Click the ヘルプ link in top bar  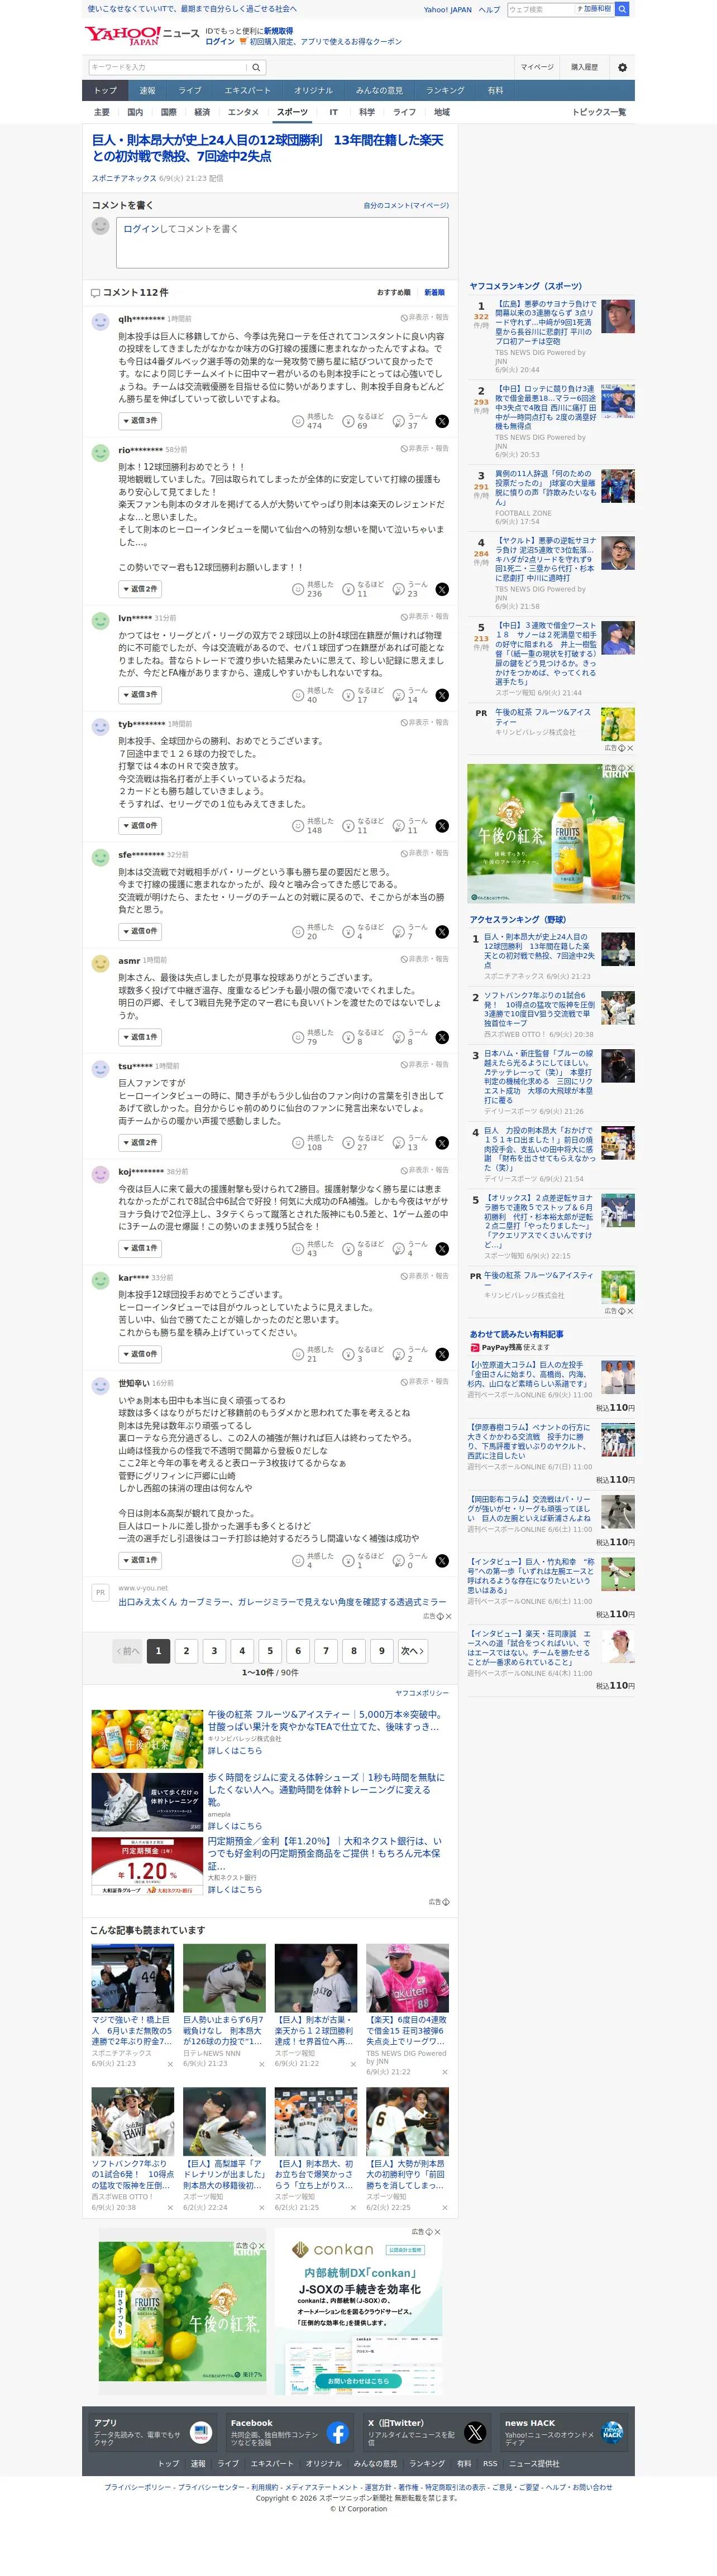pyautogui.click(x=489, y=9)
